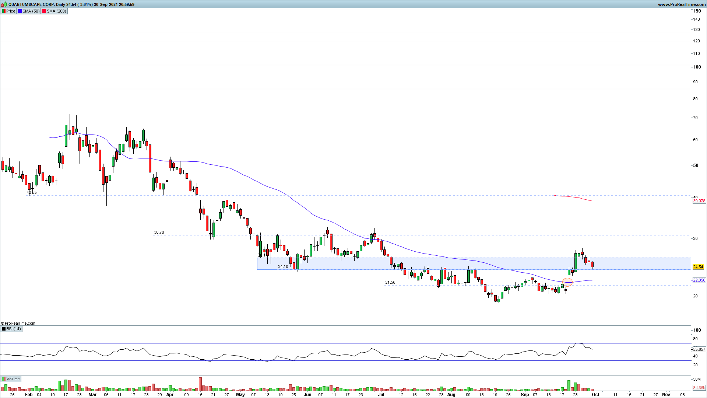Screen dimensions: 707x398
Task: Click the green-red Volume legend icon
Action: point(4,379)
